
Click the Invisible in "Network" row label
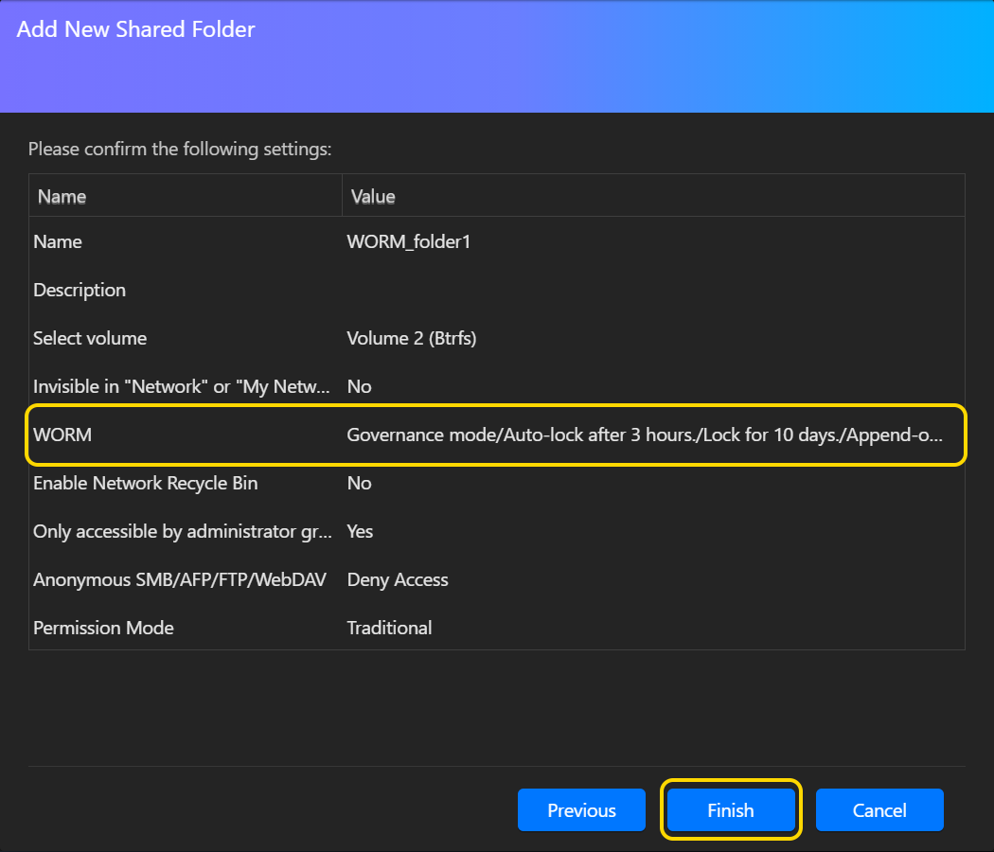pyautogui.click(x=182, y=386)
